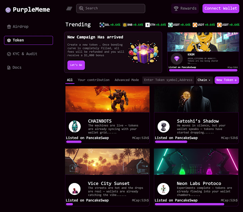Click the Token cube icon in sidebar

point(9,40)
